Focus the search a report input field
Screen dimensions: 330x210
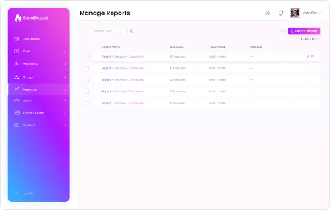(x=109, y=31)
